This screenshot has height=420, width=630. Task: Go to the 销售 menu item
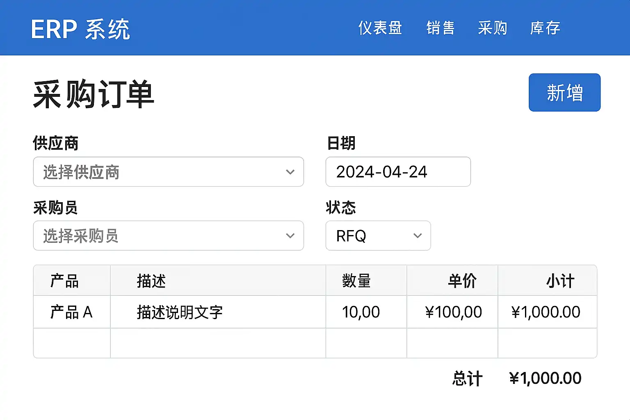pyautogui.click(x=441, y=28)
